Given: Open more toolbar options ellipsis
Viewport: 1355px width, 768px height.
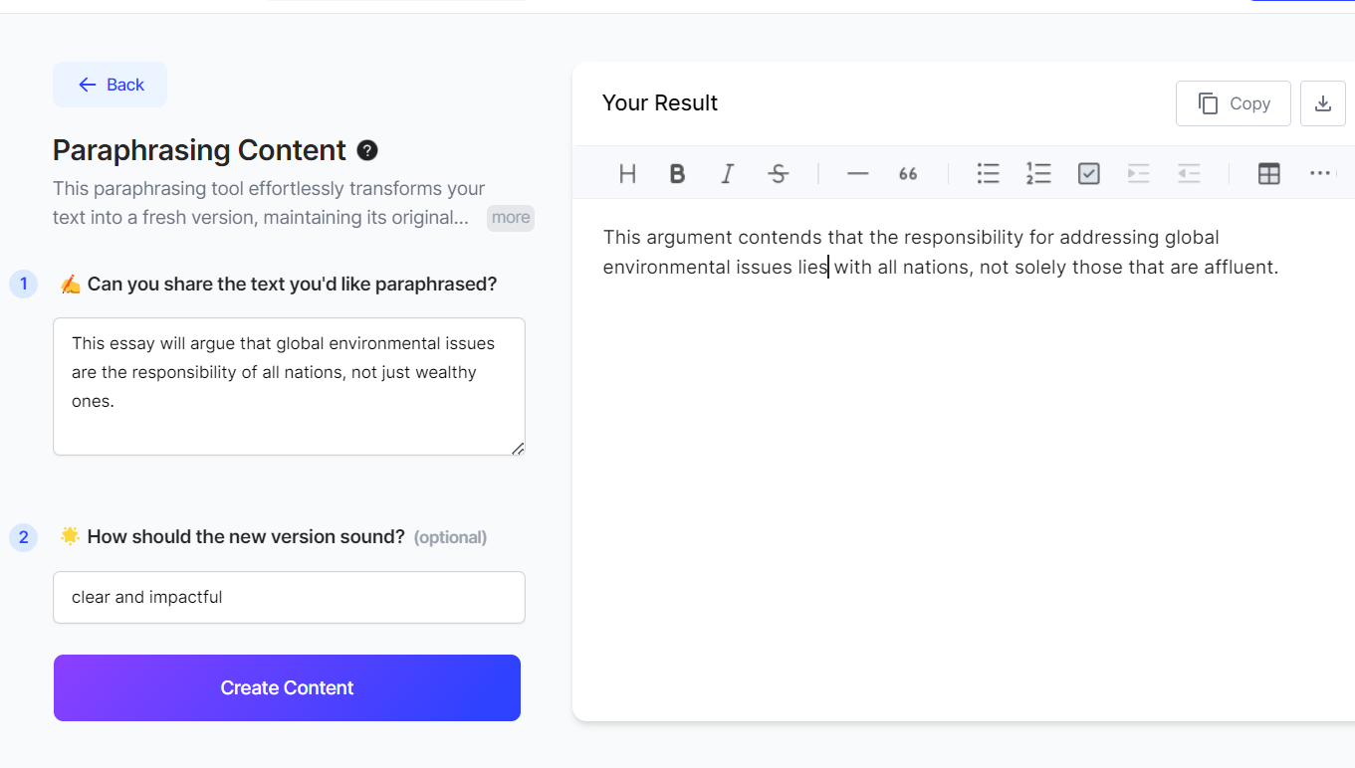Looking at the screenshot, I should pos(1320,174).
